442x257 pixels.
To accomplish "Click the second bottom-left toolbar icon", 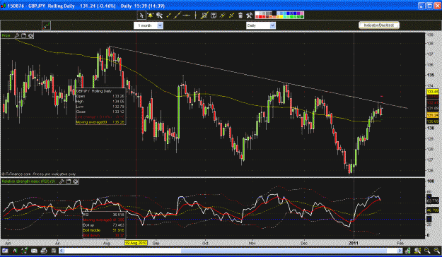I will coord(15,251).
